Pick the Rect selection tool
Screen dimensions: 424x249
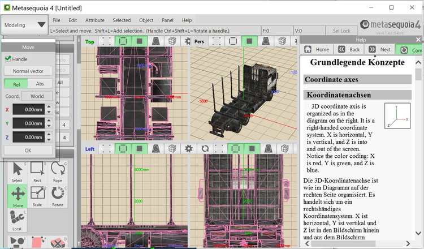37,172
